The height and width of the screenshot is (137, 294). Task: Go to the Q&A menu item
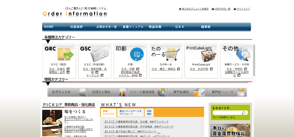click(x=180, y=27)
